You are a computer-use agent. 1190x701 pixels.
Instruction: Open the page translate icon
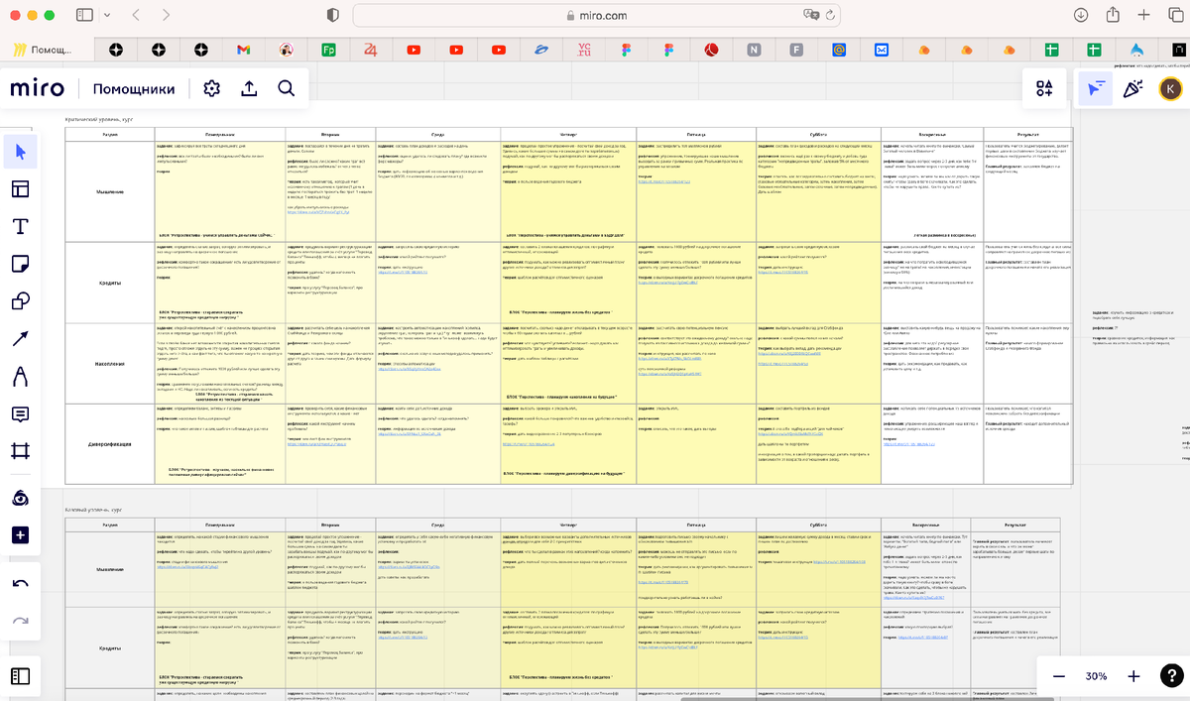pos(812,16)
